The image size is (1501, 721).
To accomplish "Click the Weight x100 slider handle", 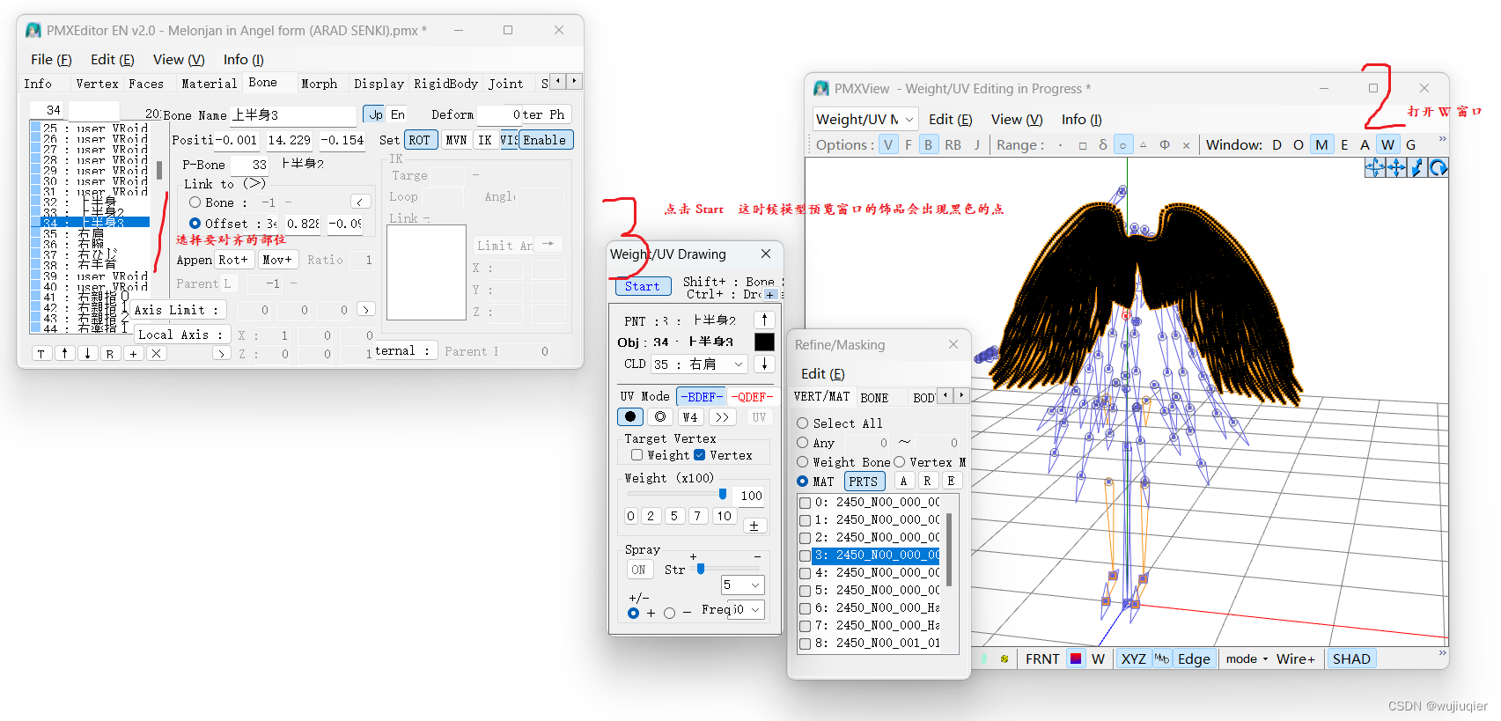I will (x=723, y=494).
